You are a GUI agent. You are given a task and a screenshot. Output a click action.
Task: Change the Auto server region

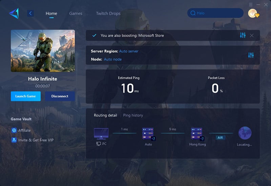tap(129, 51)
